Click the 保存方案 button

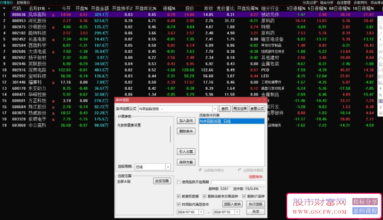pos(186,162)
